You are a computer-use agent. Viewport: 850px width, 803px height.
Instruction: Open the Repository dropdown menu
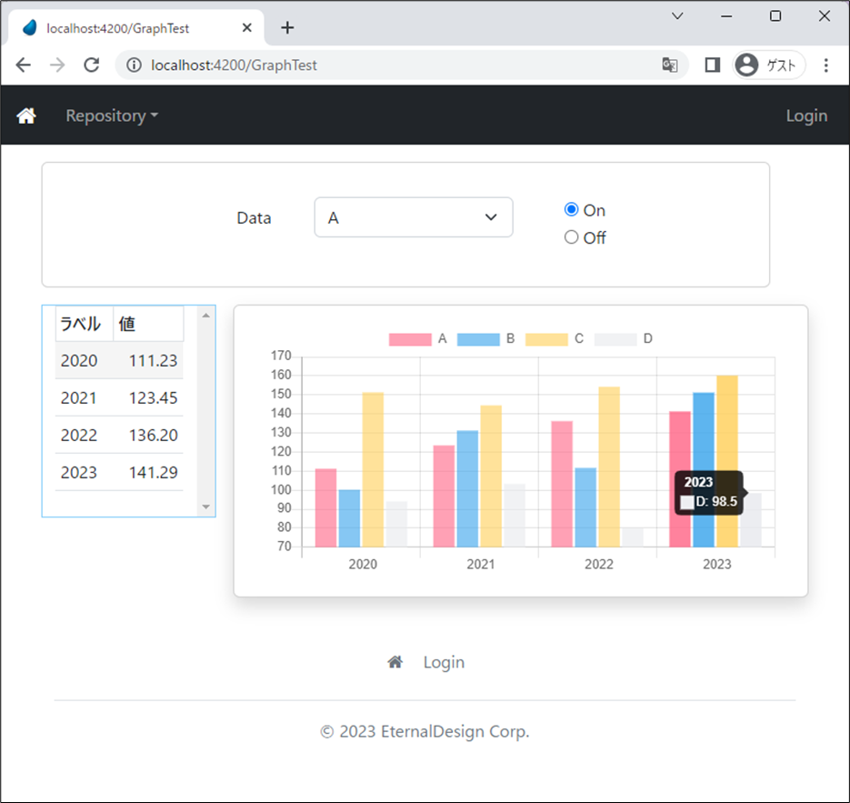pos(112,115)
